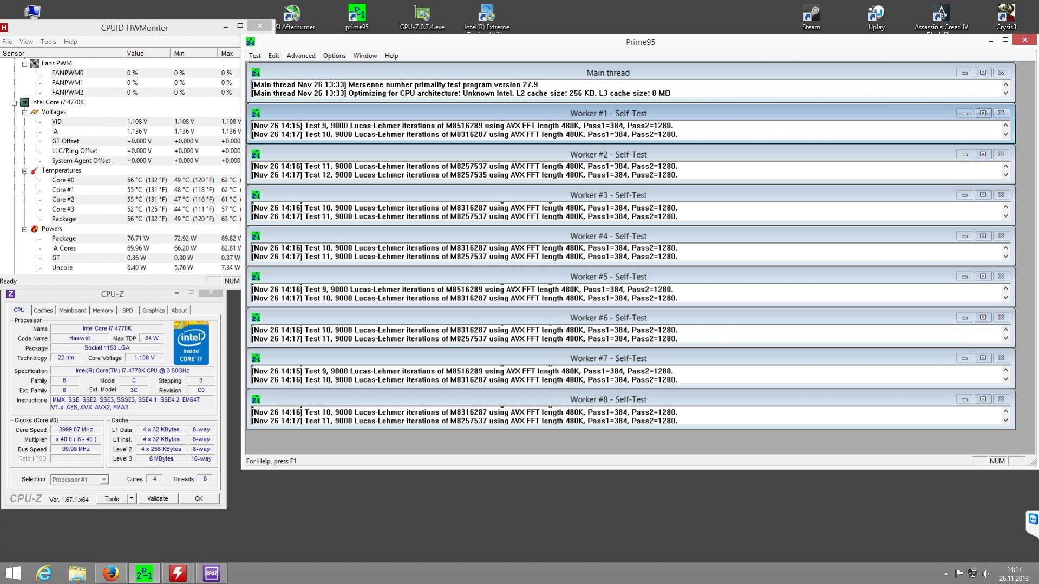
Task: Open the File menu in HWMonitor
Action: click(x=7, y=41)
